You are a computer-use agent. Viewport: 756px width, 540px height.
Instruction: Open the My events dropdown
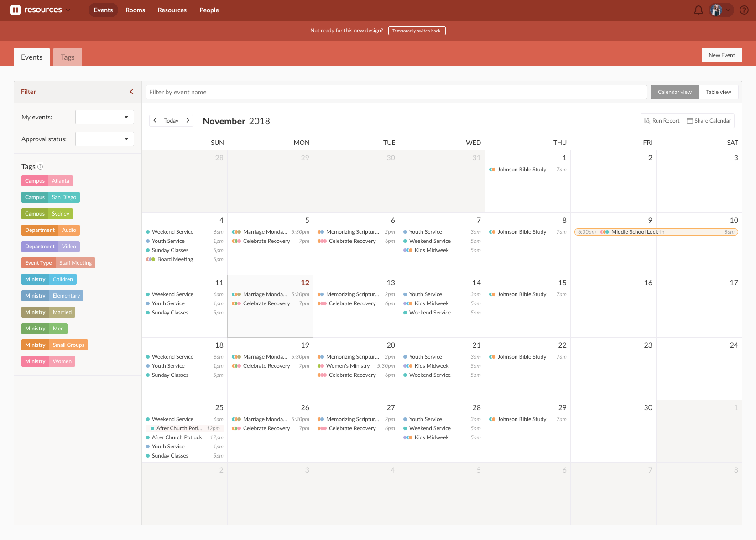click(104, 117)
